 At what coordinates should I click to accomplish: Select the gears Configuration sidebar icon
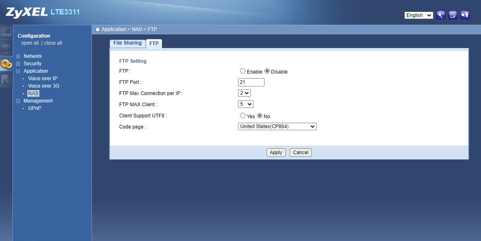[6, 64]
